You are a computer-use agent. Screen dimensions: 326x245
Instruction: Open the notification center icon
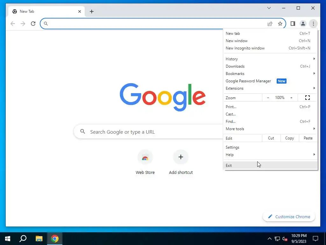coord(315,239)
